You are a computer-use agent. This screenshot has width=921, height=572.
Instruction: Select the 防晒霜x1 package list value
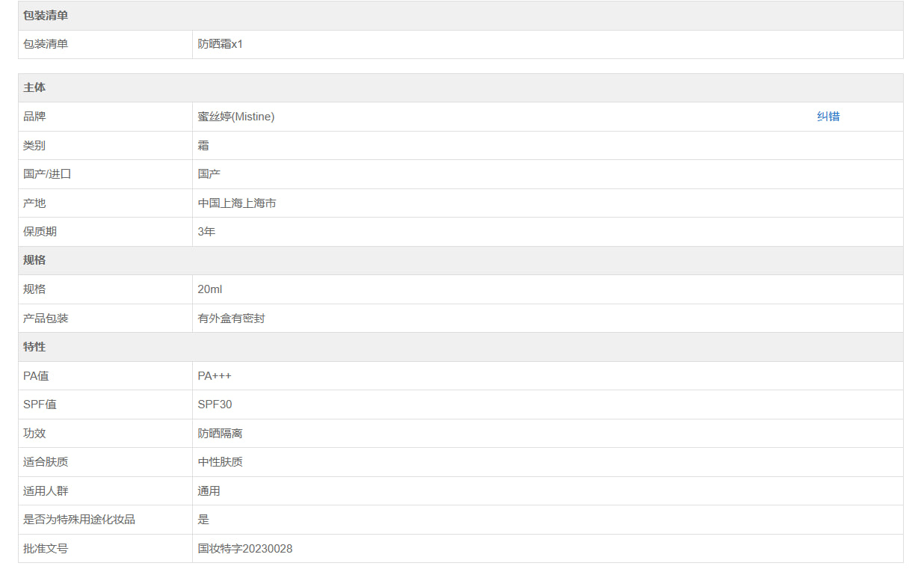221,44
